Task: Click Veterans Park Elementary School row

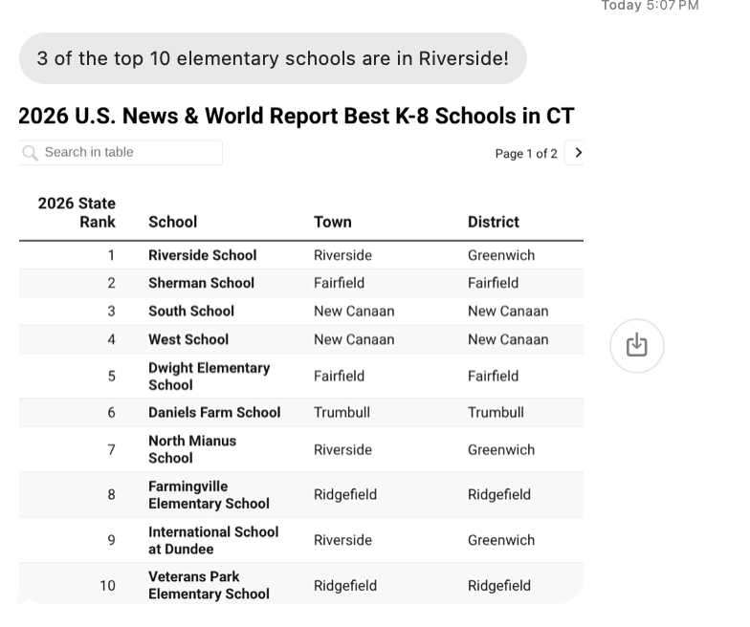Action: click(x=301, y=585)
